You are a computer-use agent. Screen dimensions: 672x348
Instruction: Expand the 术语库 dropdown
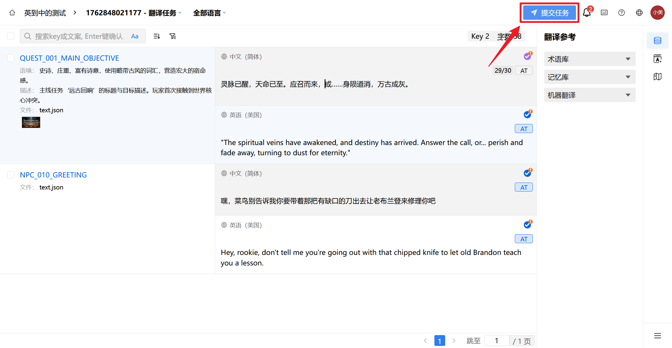coord(589,59)
